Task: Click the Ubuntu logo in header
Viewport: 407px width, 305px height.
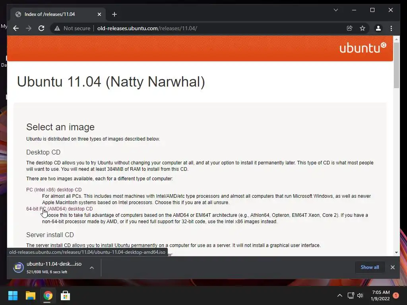Action: (x=363, y=48)
